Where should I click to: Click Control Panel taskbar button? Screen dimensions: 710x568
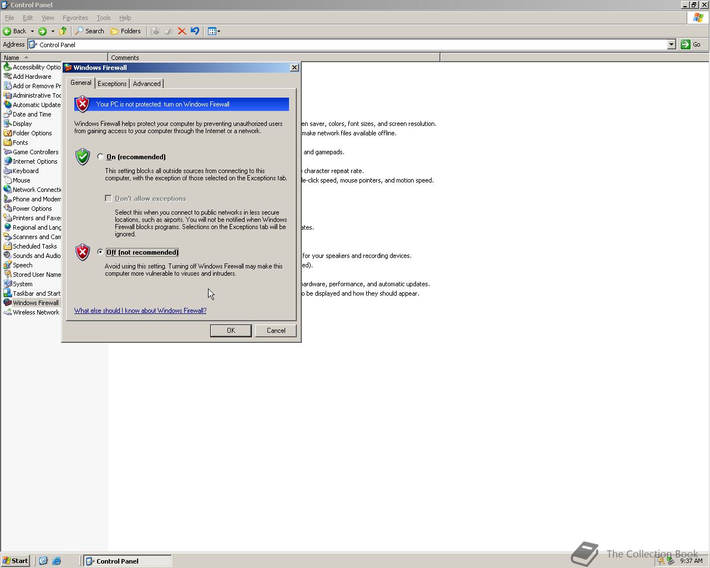click(128, 561)
